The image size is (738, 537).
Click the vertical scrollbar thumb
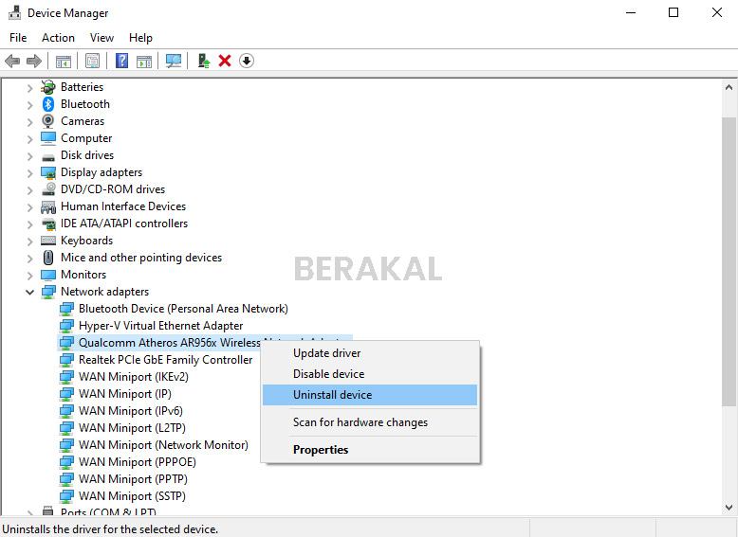[x=729, y=261]
